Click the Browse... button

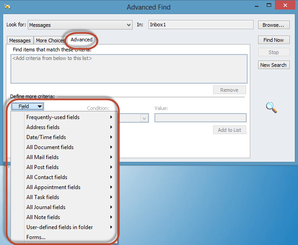tap(273, 25)
